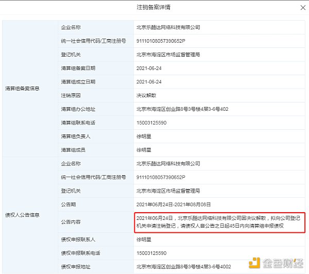Click the 清算组办公地址 label
Viewport: 309px width, 274px height.
[x=78, y=109]
